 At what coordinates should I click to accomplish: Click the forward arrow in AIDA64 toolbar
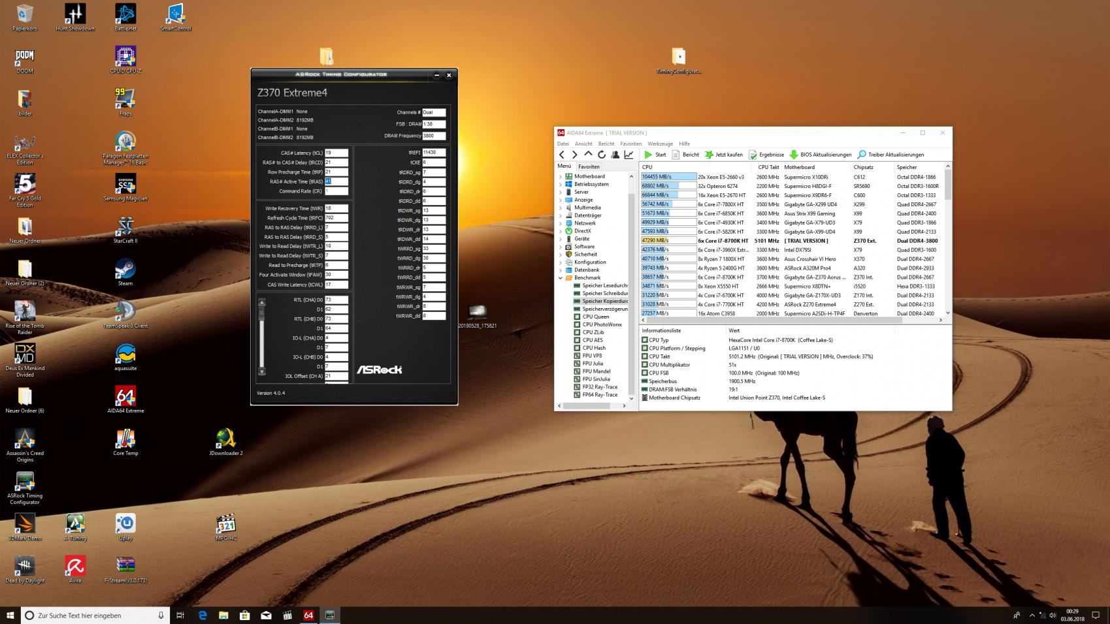(x=574, y=155)
